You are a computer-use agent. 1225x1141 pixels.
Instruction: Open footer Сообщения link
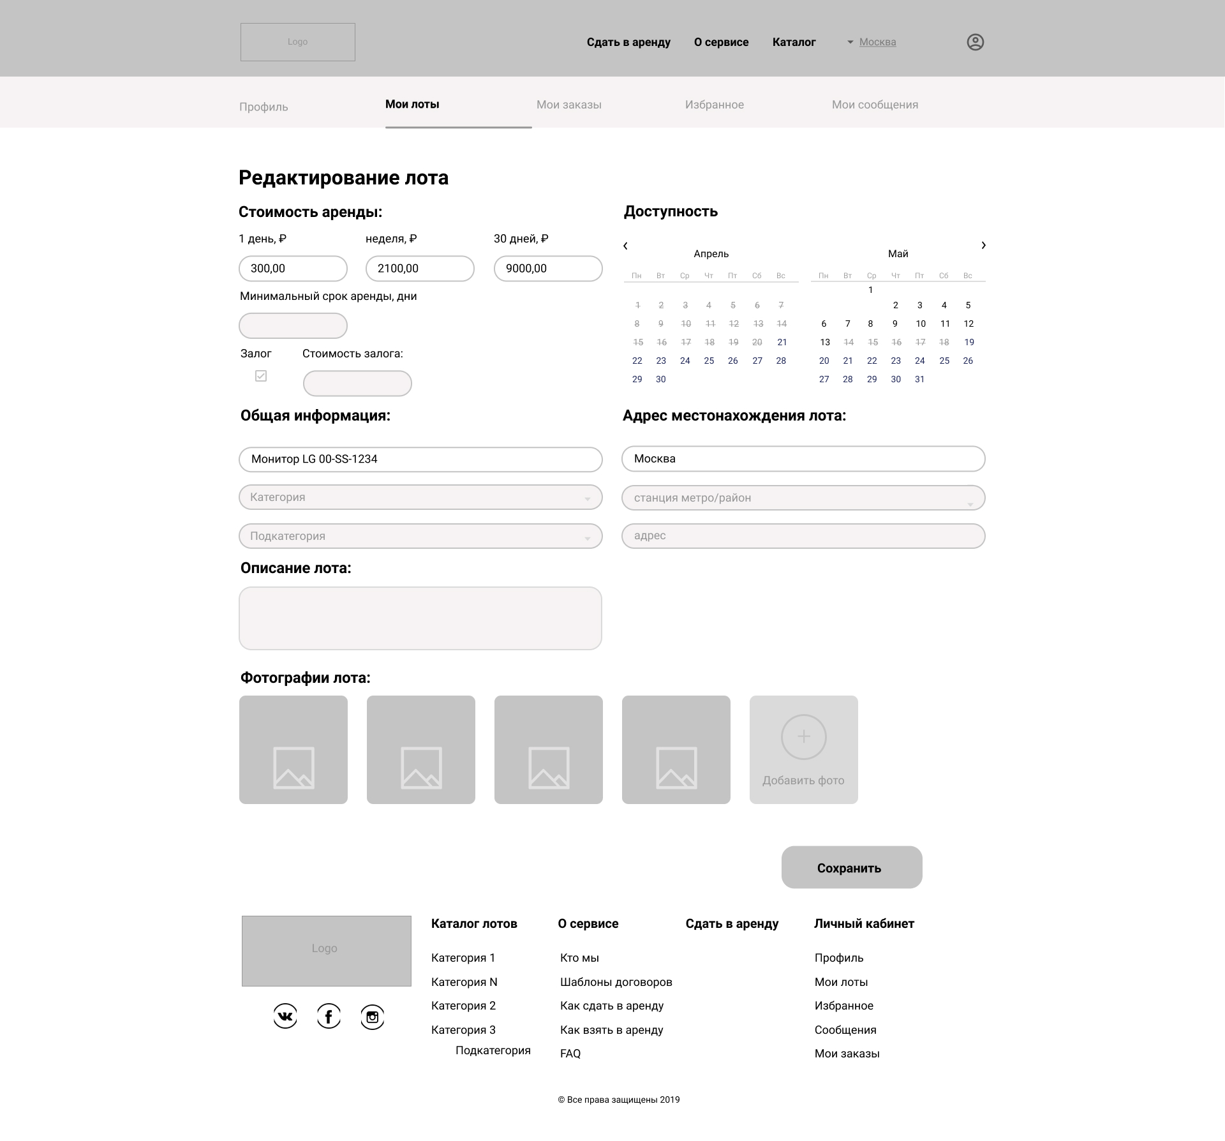tap(845, 1030)
